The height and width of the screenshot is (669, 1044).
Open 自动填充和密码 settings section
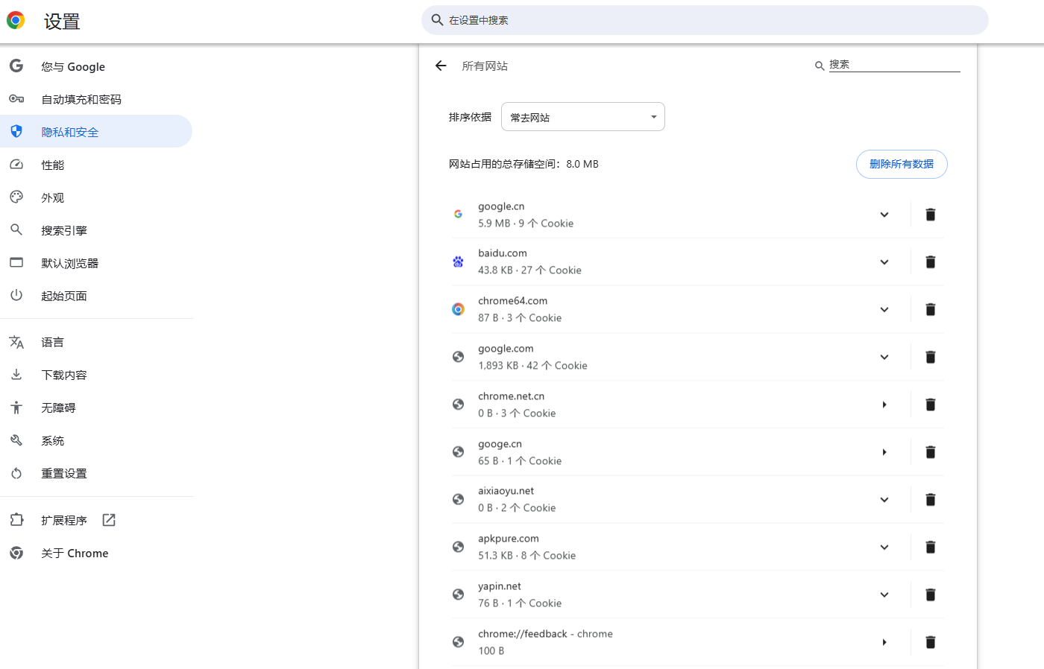[96, 99]
